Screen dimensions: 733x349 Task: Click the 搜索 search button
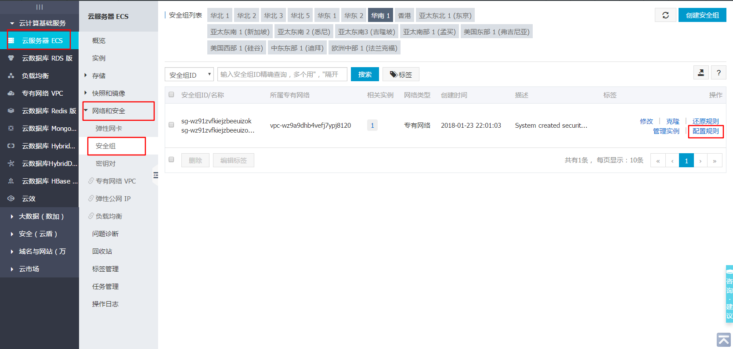[365, 74]
